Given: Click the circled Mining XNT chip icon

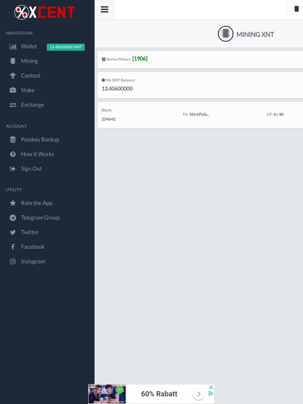Looking at the screenshot, I should pos(225,34).
